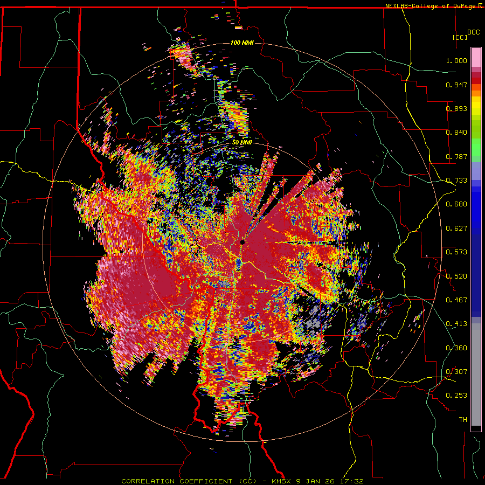Select the 0.360 legend value

456,348
